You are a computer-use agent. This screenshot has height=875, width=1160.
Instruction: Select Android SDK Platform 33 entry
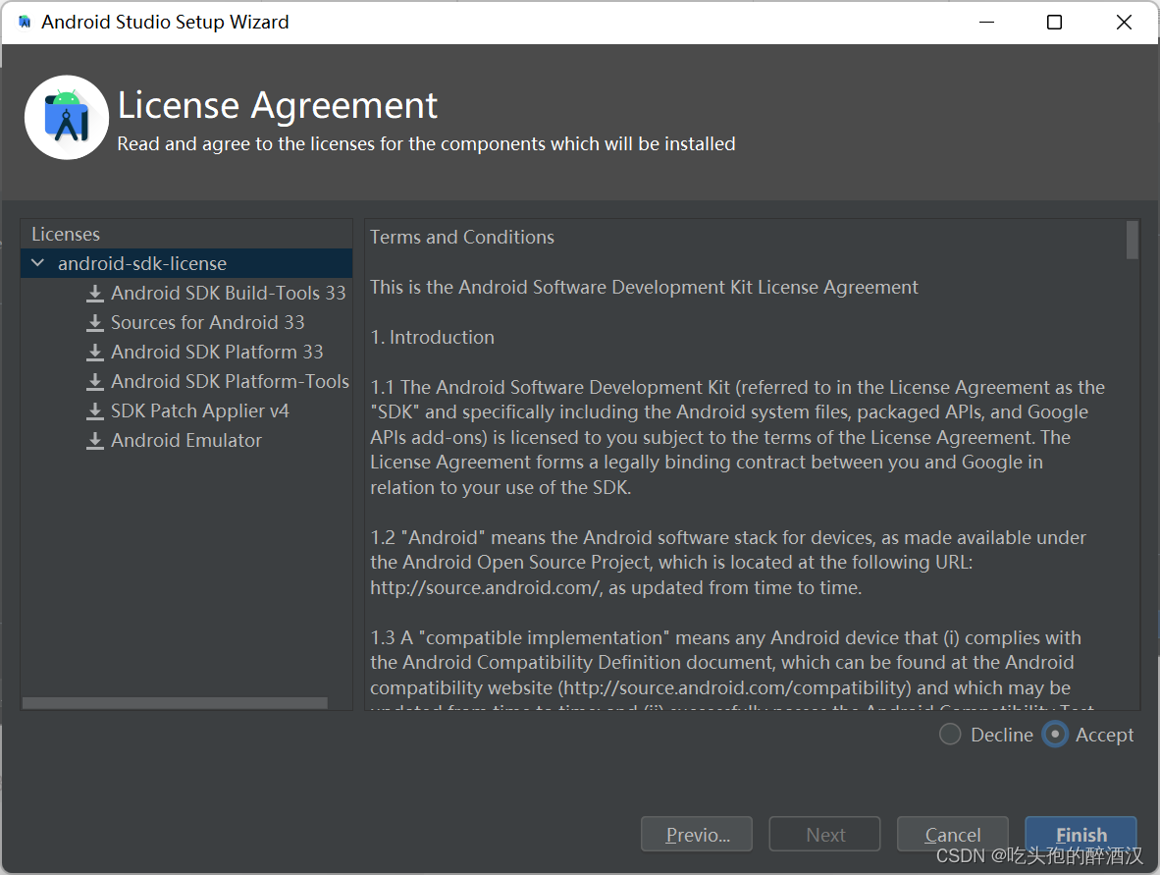tap(217, 353)
